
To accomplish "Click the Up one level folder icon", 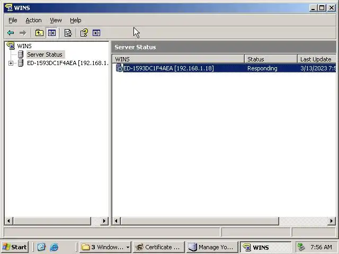I will point(39,33).
